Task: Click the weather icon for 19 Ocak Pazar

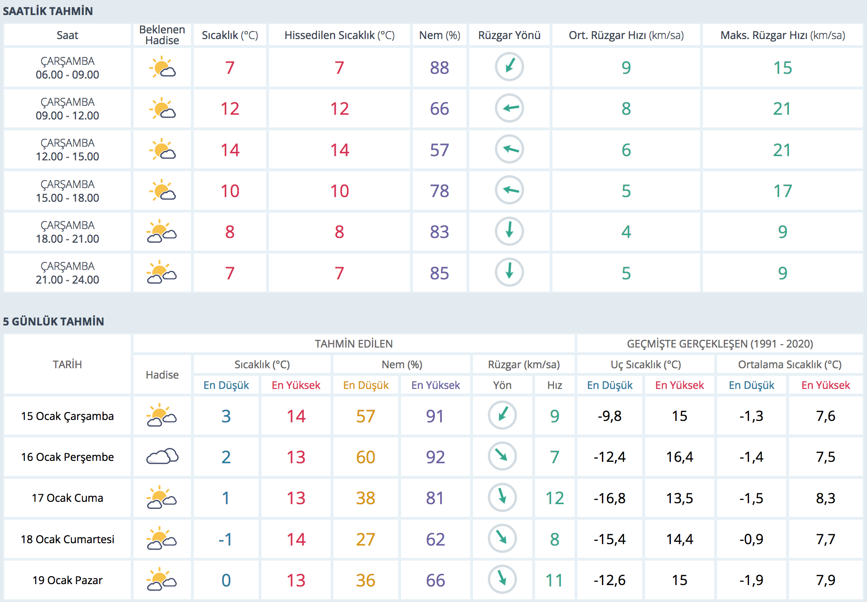Action: pos(162,580)
